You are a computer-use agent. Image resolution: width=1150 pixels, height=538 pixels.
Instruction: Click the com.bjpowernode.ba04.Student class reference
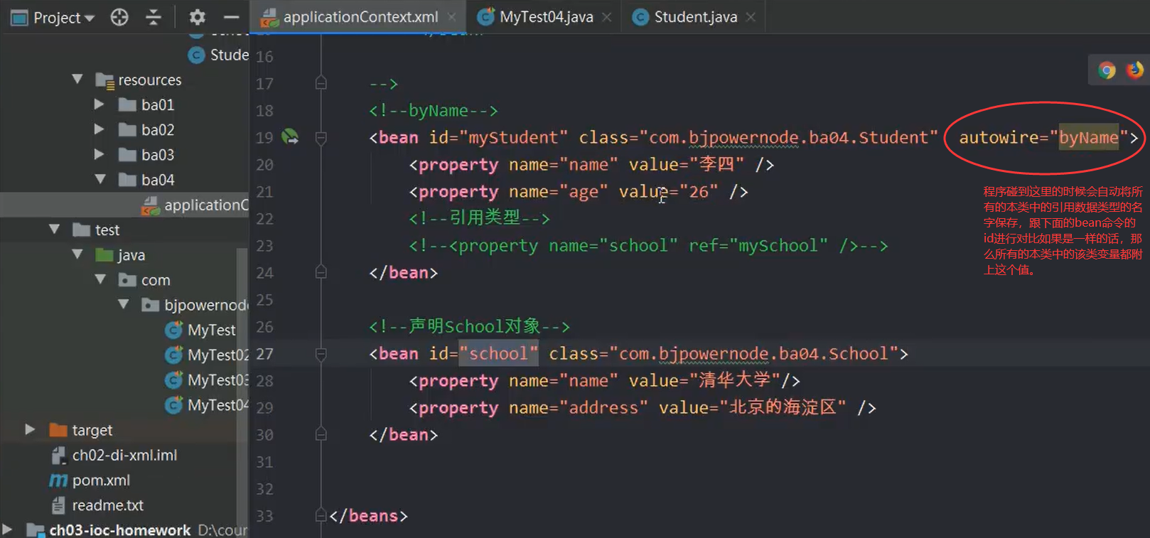pyautogui.click(x=788, y=137)
